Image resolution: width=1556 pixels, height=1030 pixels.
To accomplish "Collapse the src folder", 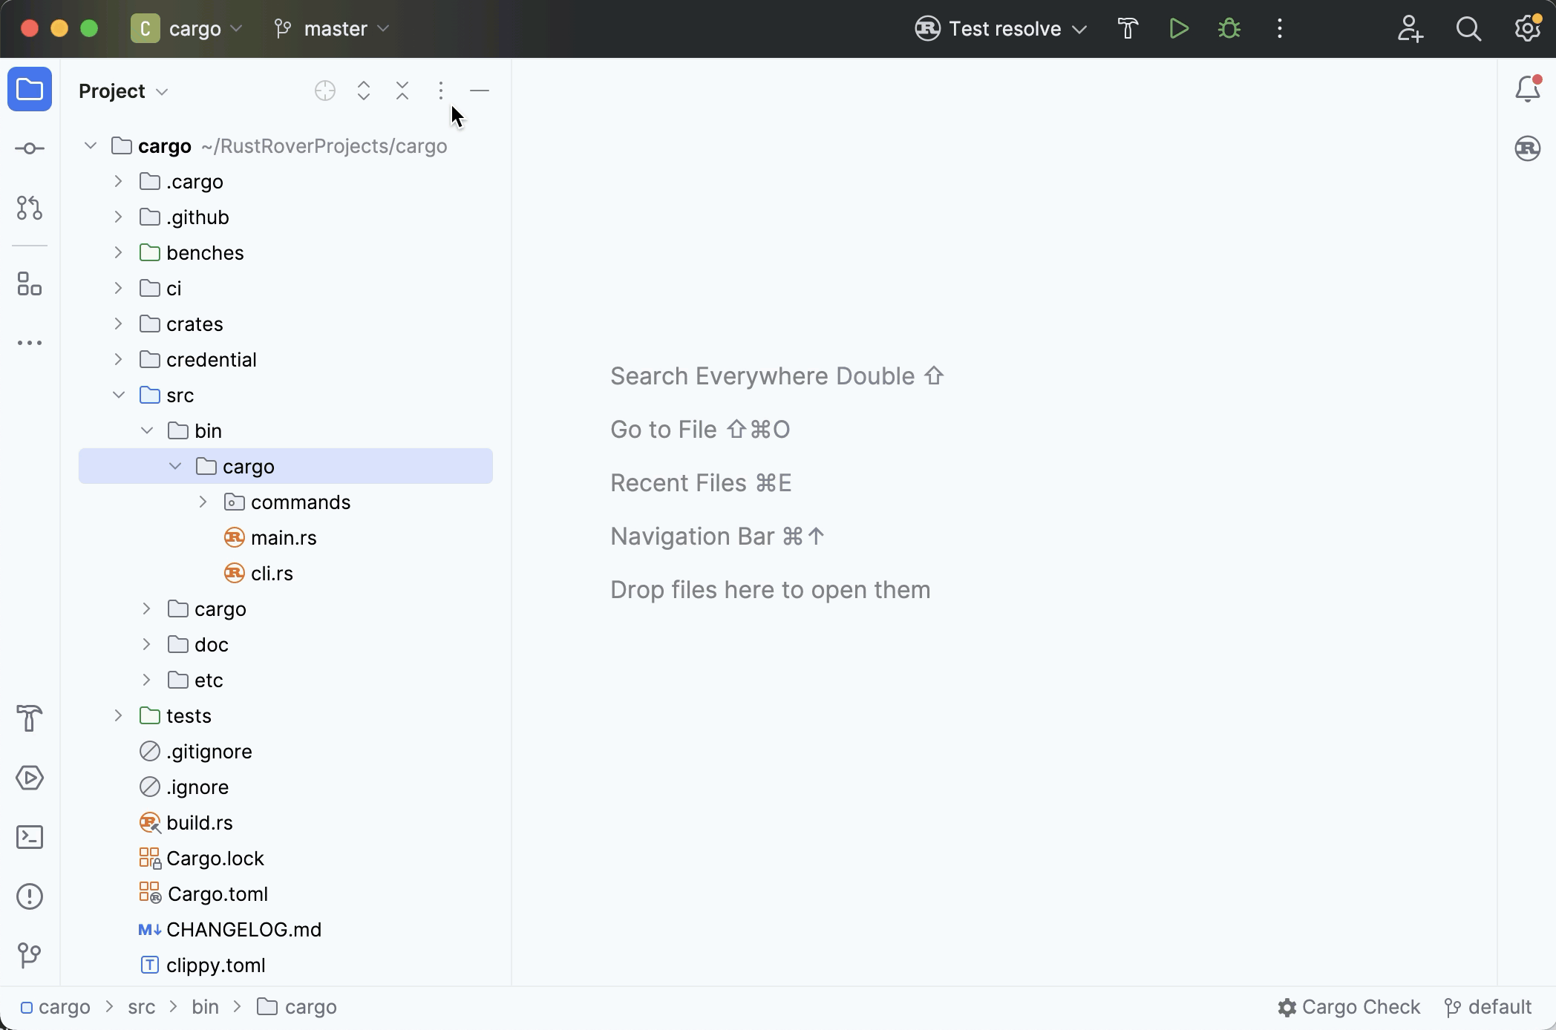I will [x=118, y=395].
